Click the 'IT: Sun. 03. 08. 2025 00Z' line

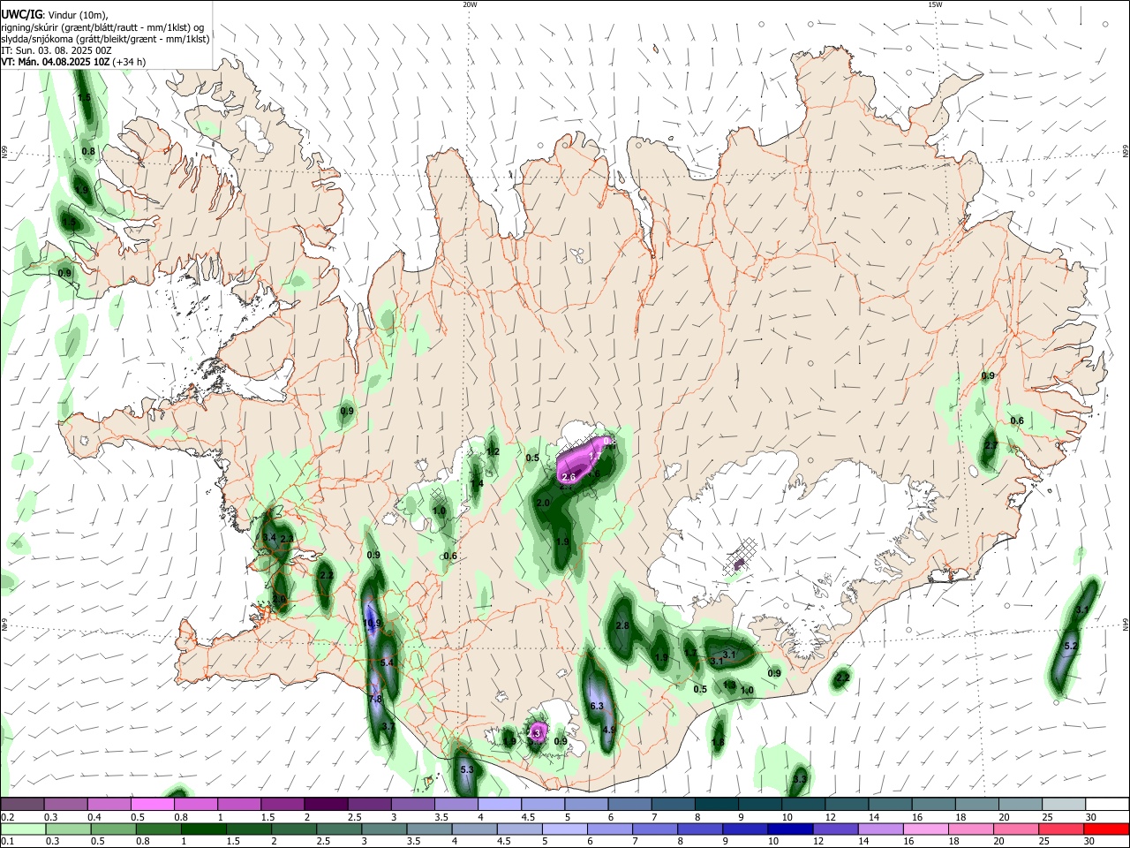point(56,50)
